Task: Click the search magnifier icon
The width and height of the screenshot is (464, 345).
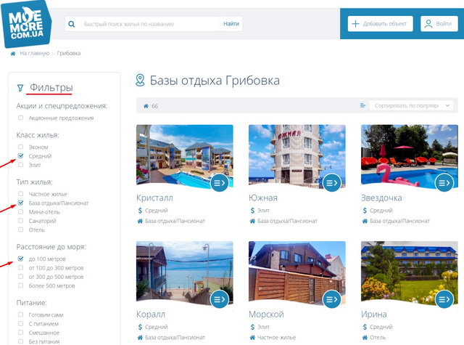Action: [x=72, y=24]
